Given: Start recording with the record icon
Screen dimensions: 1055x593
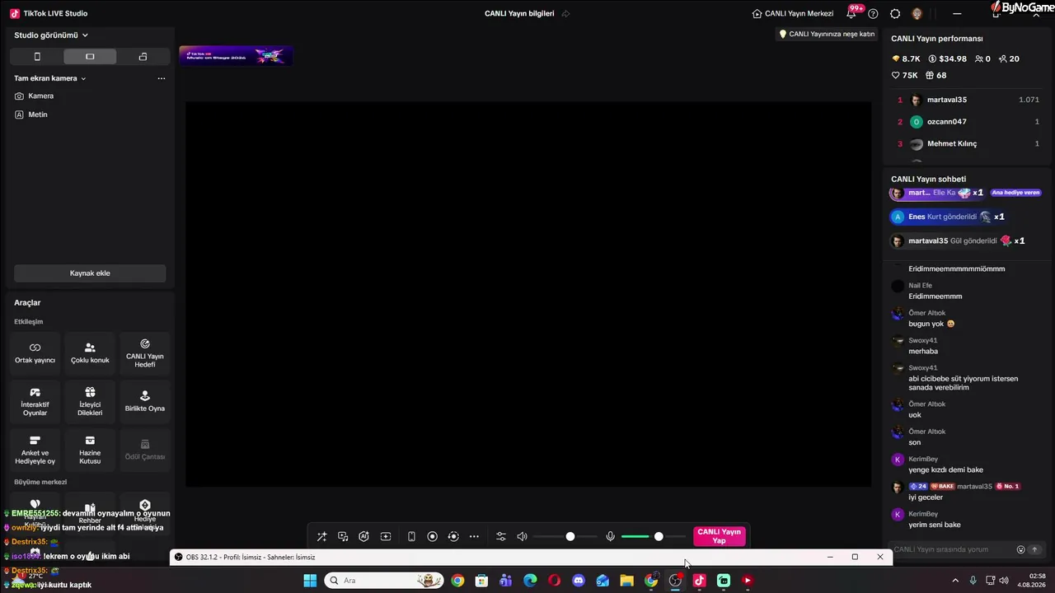Looking at the screenshot, I should (432, 537).
